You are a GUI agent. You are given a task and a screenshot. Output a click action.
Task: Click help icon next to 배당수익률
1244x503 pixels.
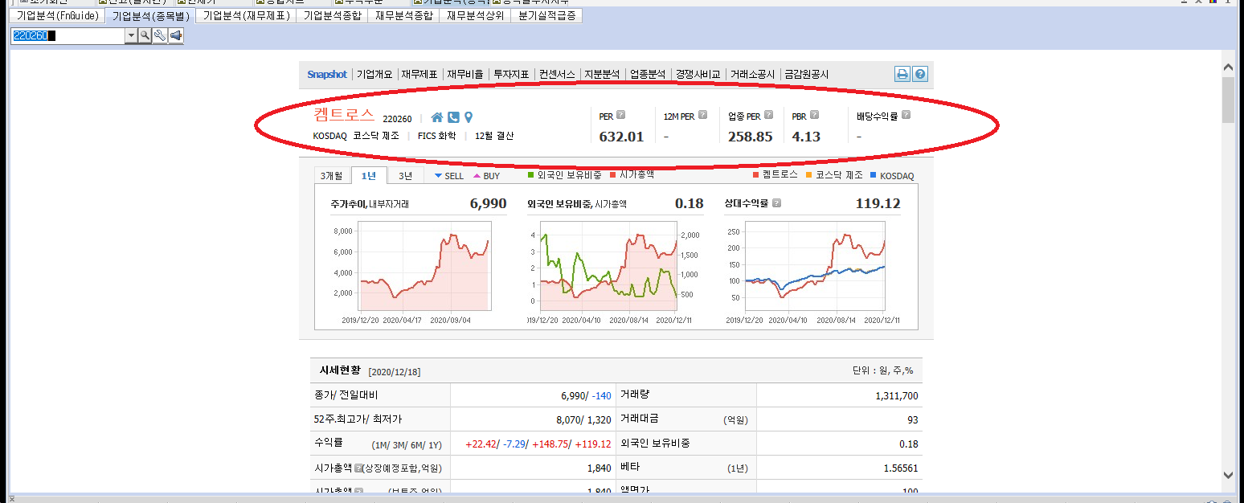pos(906,116)
